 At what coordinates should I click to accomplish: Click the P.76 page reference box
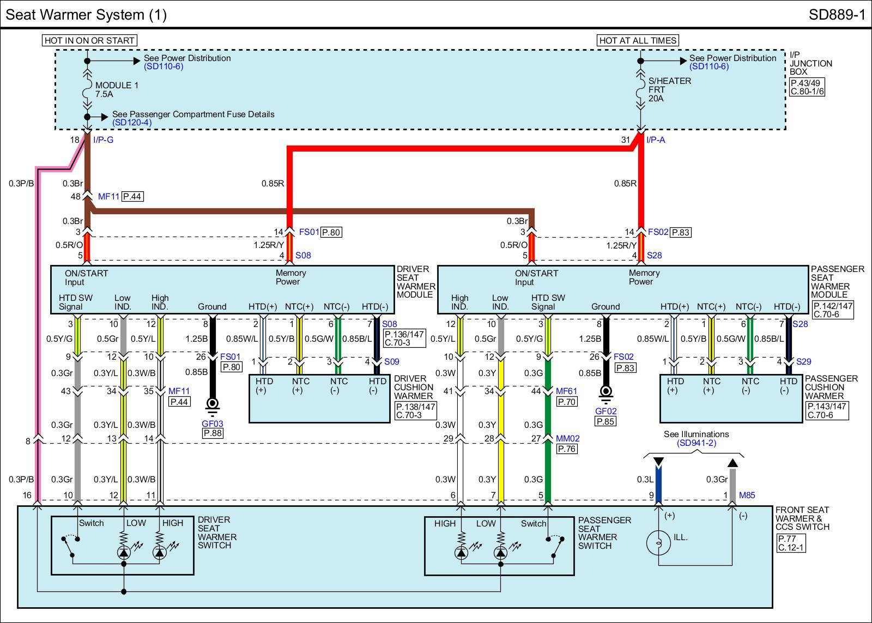coord(566,449)
